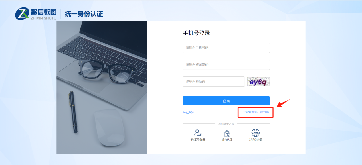362x165 pixels.
Task: Refresh the captcha image ay6q
Action: click(x=258, y=82)
